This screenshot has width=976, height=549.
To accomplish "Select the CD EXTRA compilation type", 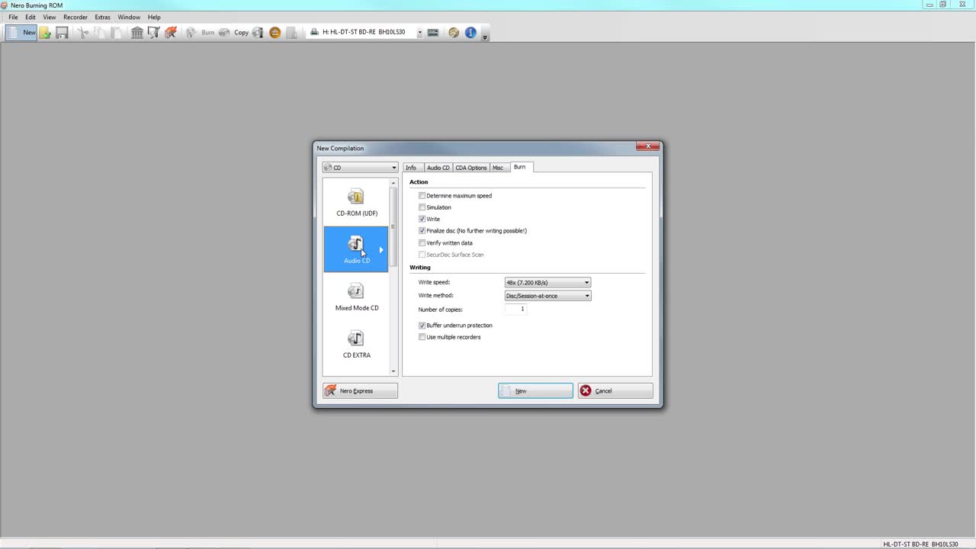I will pyautogui.click(x=356, y=345).
